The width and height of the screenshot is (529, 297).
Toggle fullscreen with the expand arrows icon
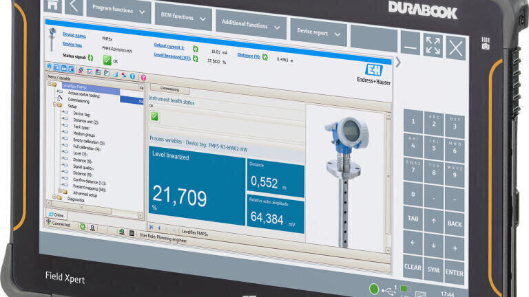point(433,45)
